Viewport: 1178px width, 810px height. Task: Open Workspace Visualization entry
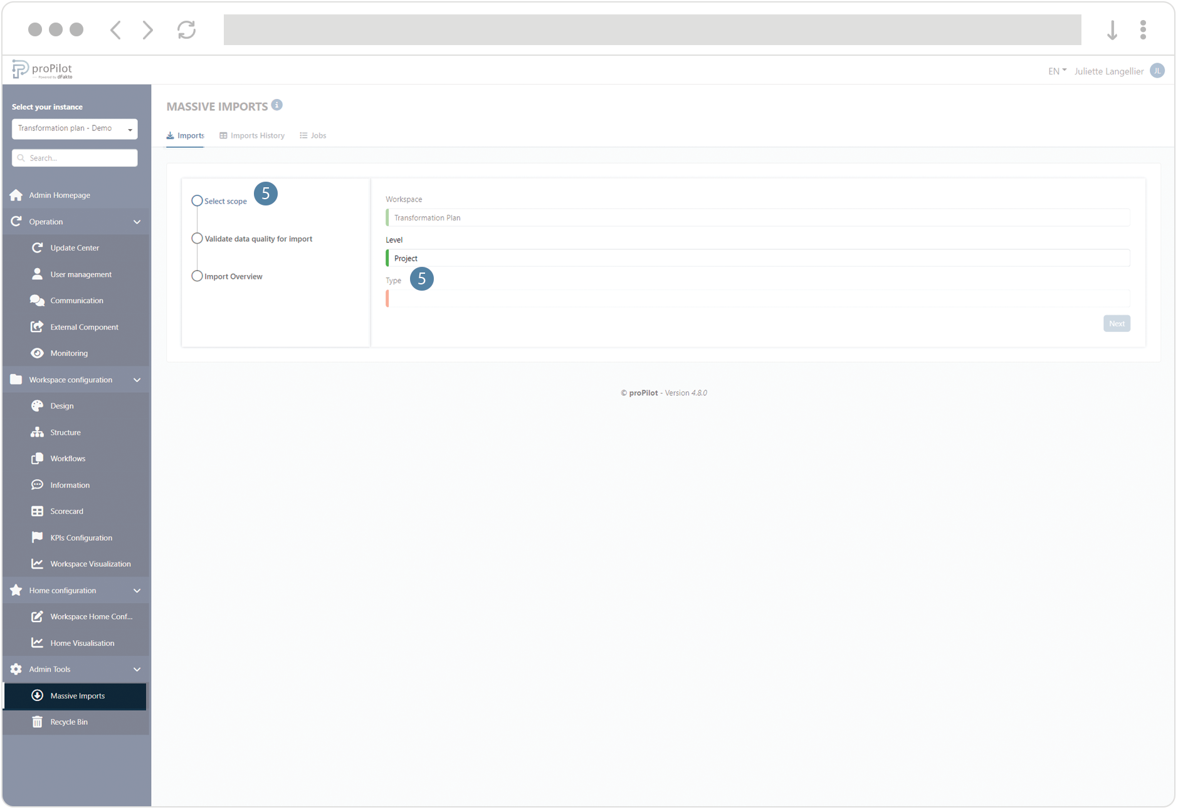(76, 564)
